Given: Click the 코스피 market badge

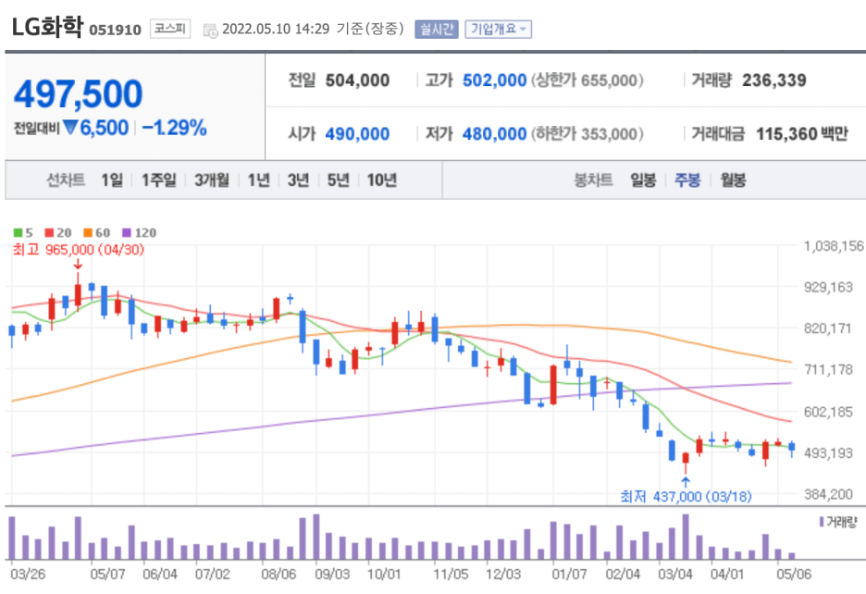Looking at the screenshot, I should (x=170, y=29).
